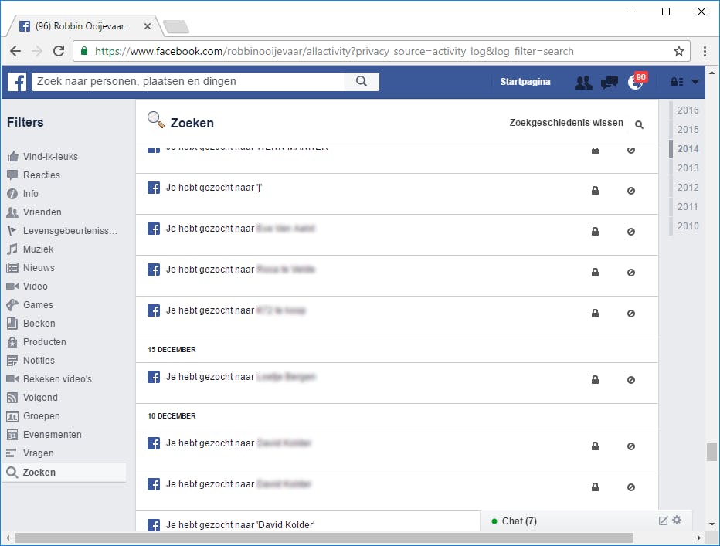Open a new tab button

pos(176,26)
